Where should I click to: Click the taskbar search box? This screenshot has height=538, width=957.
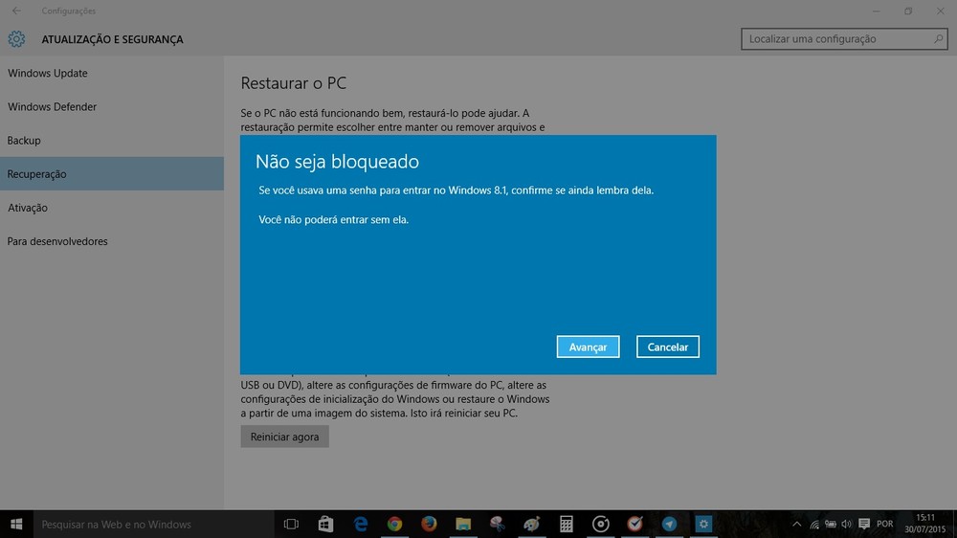pos(153,524)
